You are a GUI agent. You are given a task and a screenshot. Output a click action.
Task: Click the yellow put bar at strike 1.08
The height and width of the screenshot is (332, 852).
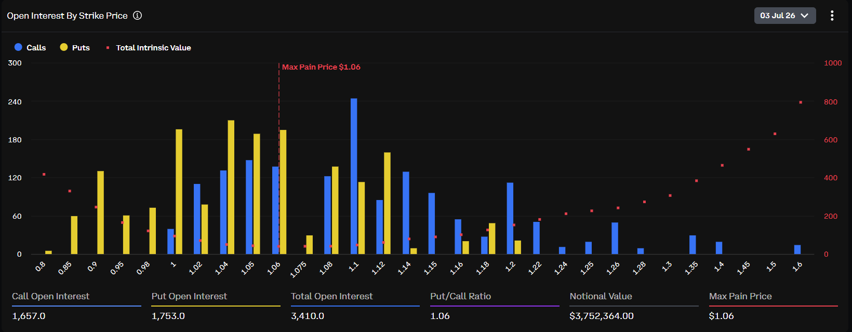[335, 210]
